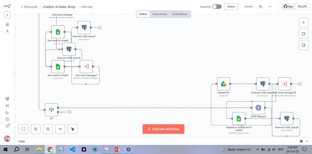Image resolution: width=312 pixels, height=154 pixels.
Task: Expand the Logs panel with chevron
Action: pos(307,141)
